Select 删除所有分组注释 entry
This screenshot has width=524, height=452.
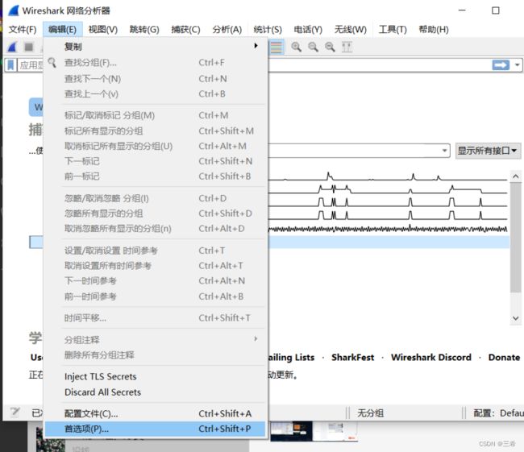(156, 355)
